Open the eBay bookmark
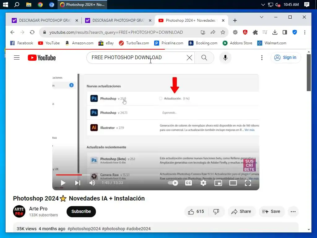The width and height of the screenshot is (317, 238). click(106, 43)
